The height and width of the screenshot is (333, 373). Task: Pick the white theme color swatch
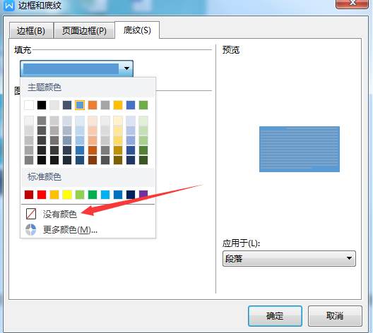pyautogui.click(x=29, y=105)
